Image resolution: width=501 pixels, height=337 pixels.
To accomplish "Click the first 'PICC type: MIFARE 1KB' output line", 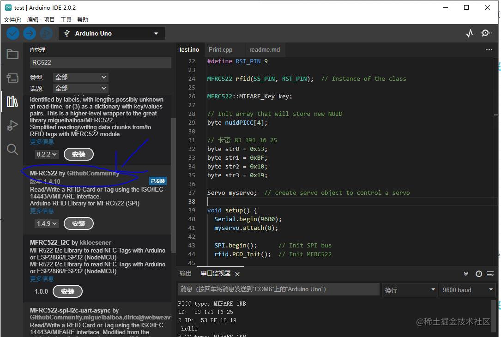I will click(212, 304).
